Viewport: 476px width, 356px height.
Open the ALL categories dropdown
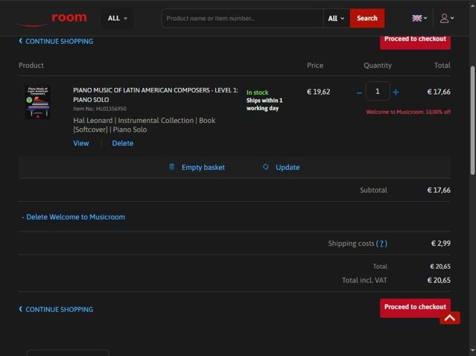click(117, 18)
